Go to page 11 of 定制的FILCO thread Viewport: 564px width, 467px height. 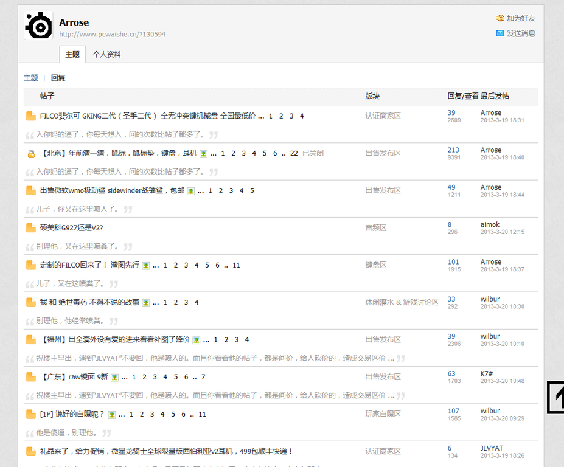point(236,265)
